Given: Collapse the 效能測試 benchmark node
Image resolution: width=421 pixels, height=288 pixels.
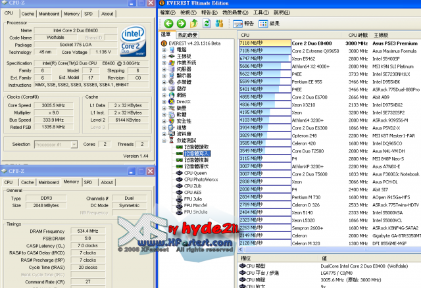Looking at the screenshot, I should point(164,141).
